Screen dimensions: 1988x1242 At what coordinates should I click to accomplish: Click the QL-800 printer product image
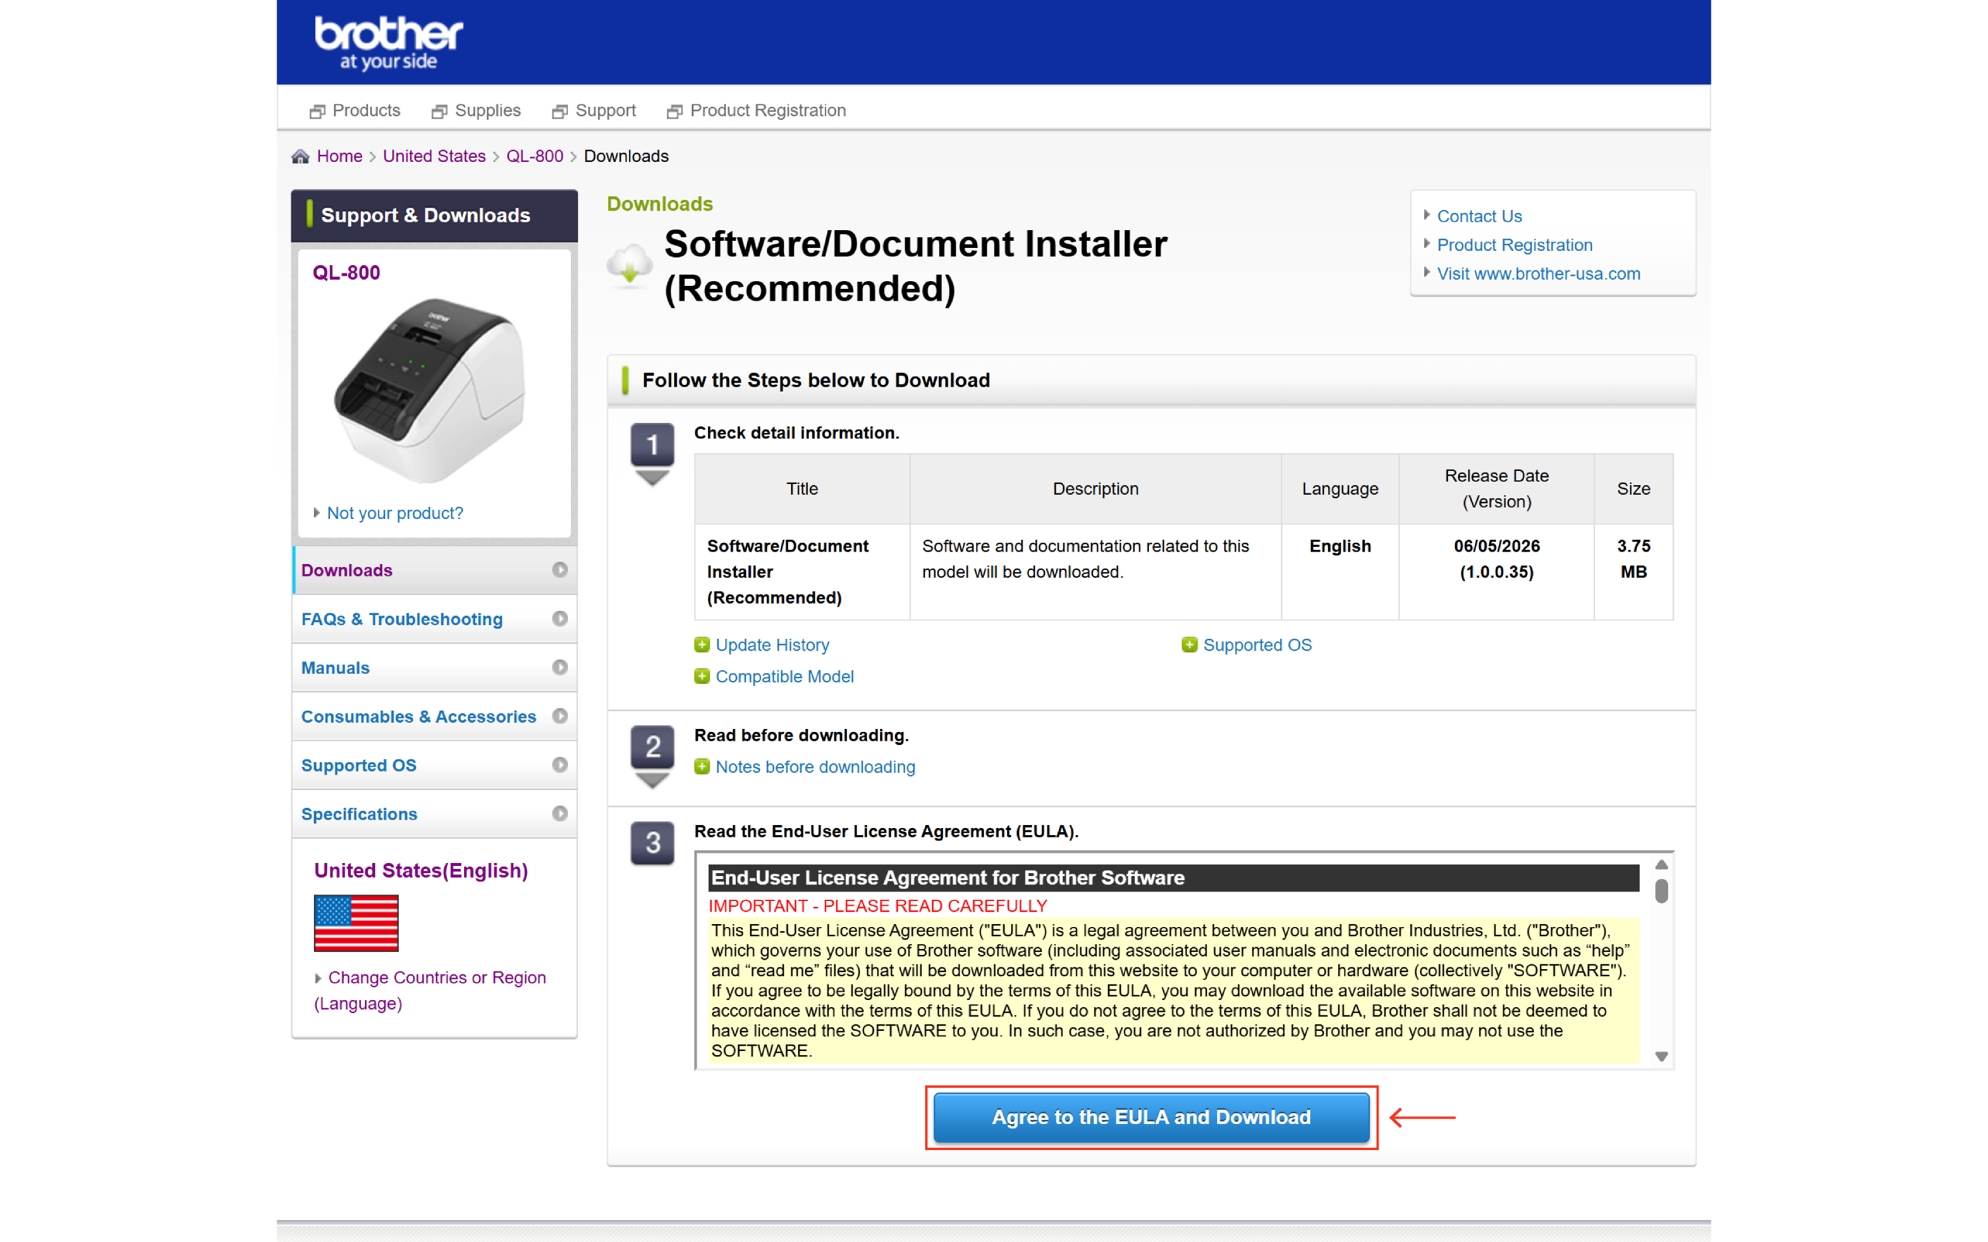pos(429,391)
